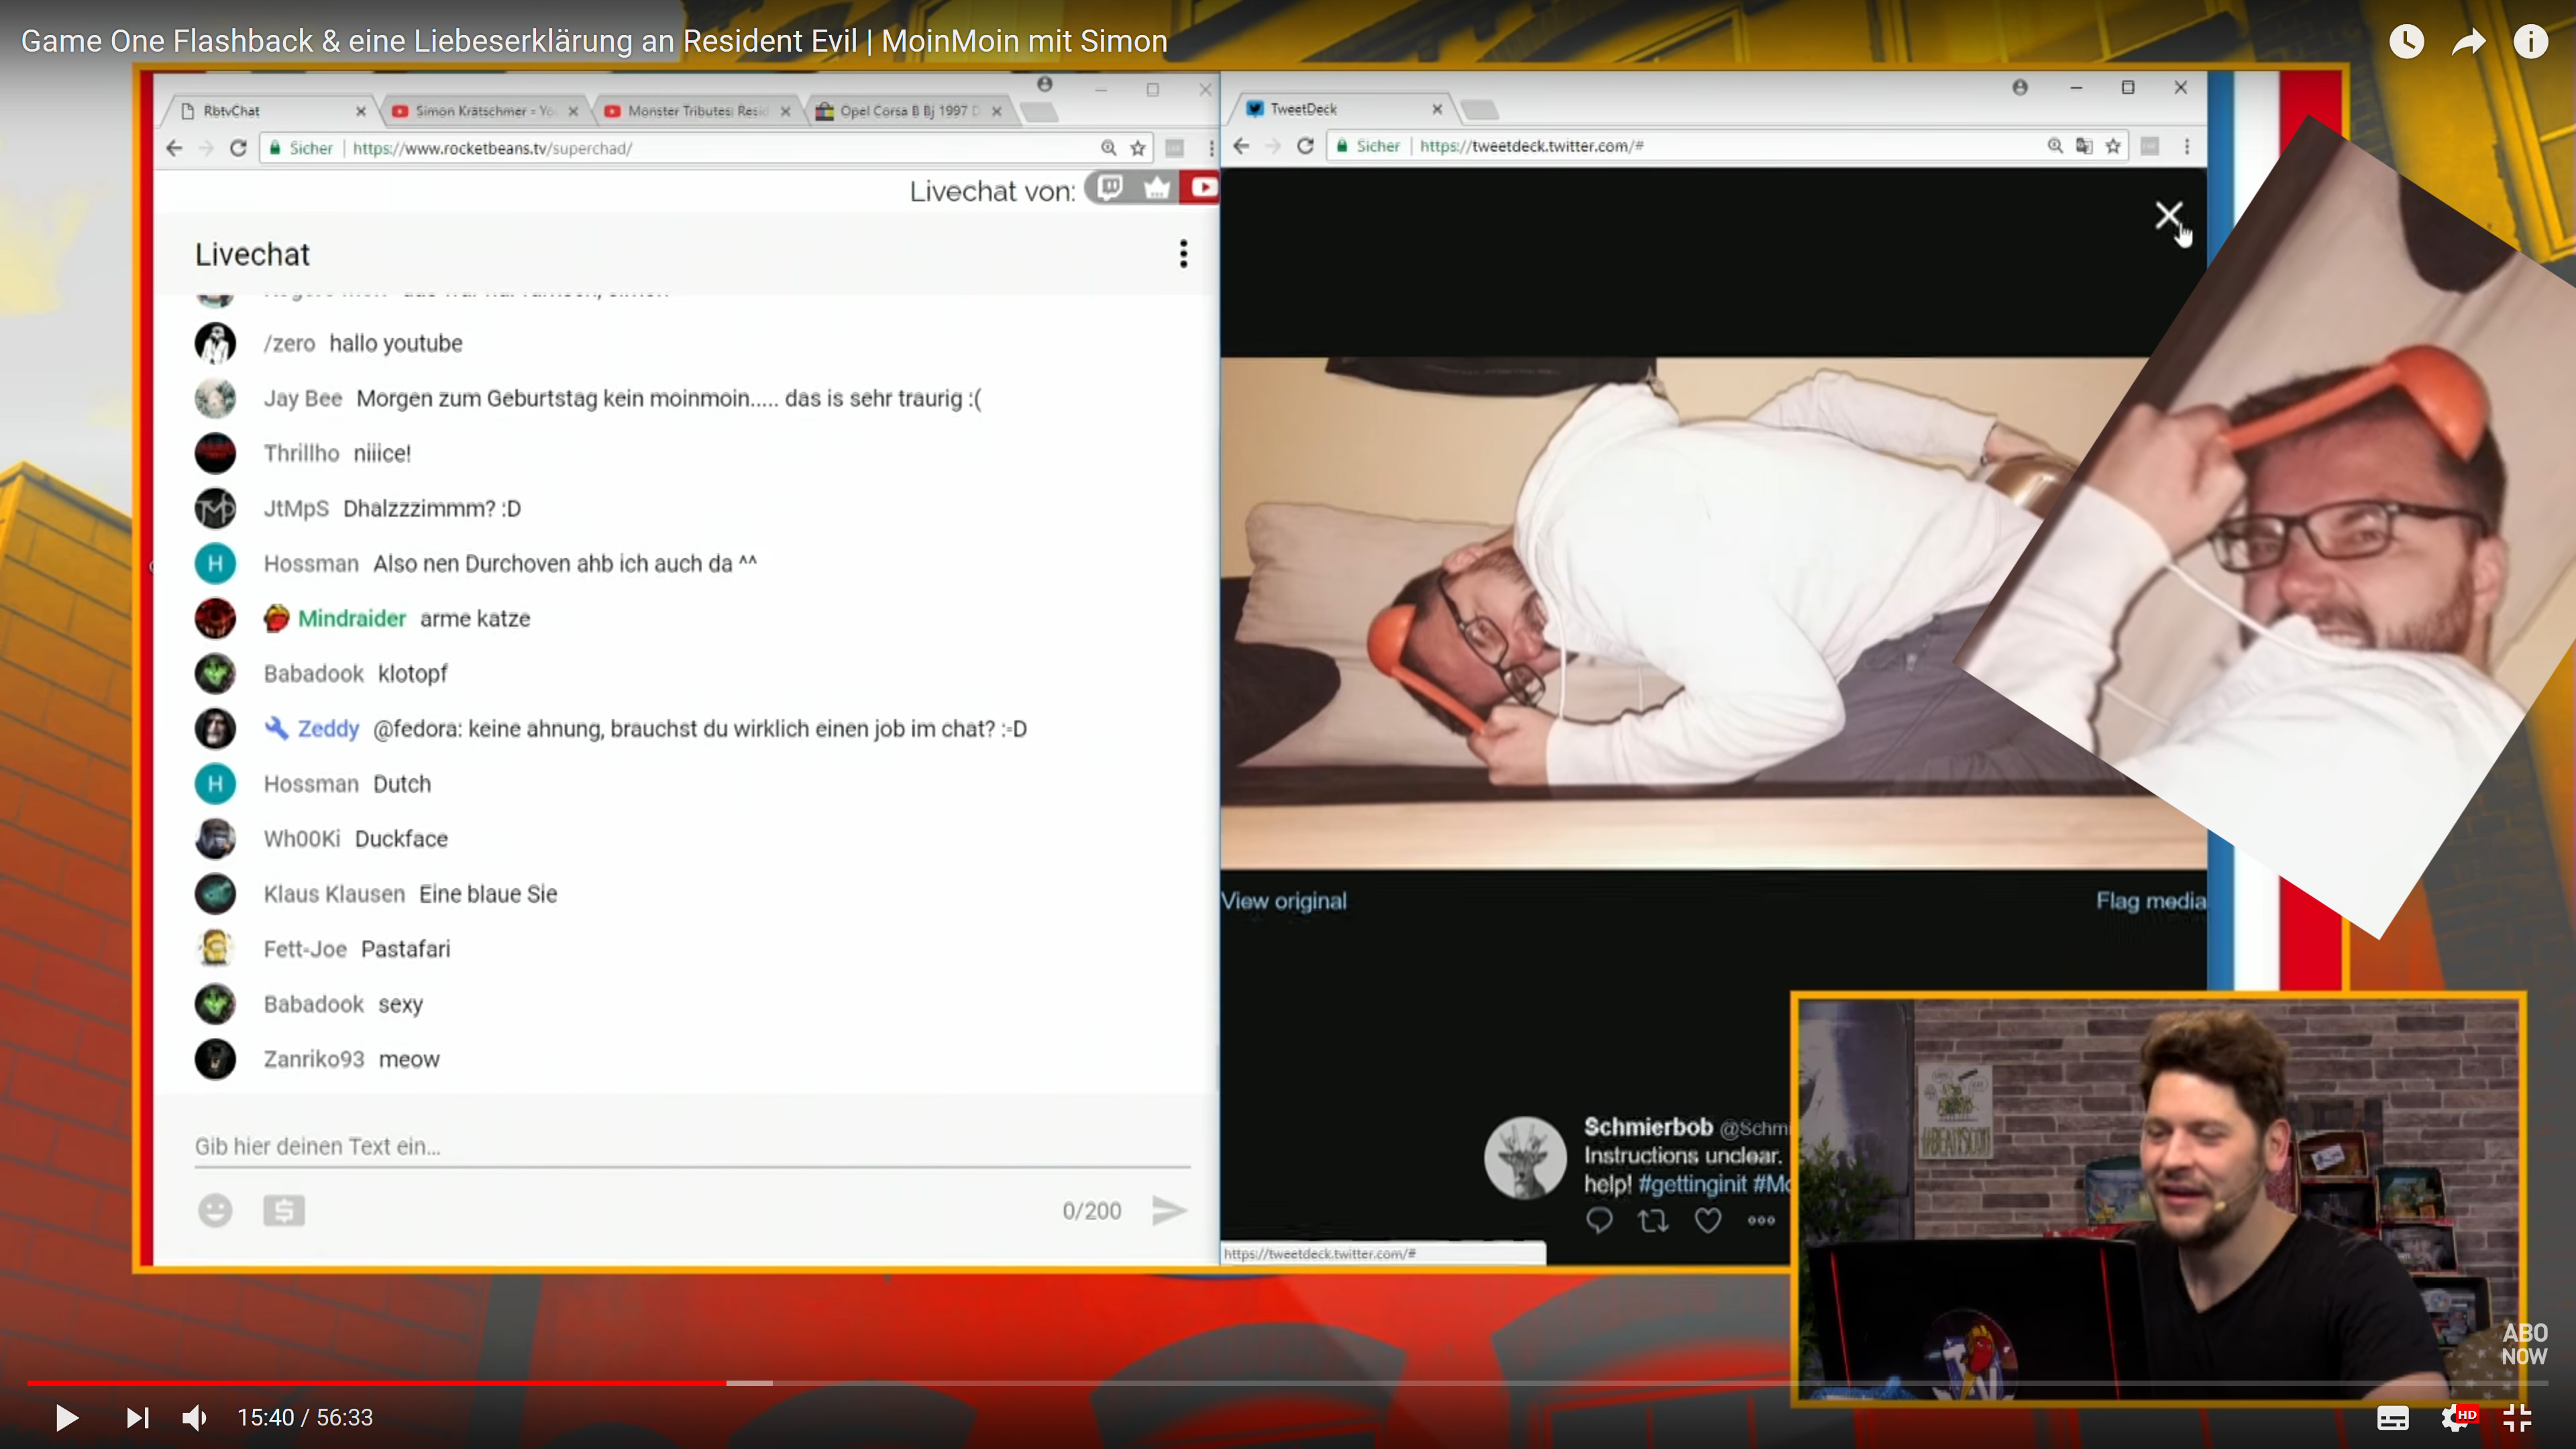Select YouTube as livechat source
This screenshot has width=2576, height=1449.
[x=1201, y=187]
